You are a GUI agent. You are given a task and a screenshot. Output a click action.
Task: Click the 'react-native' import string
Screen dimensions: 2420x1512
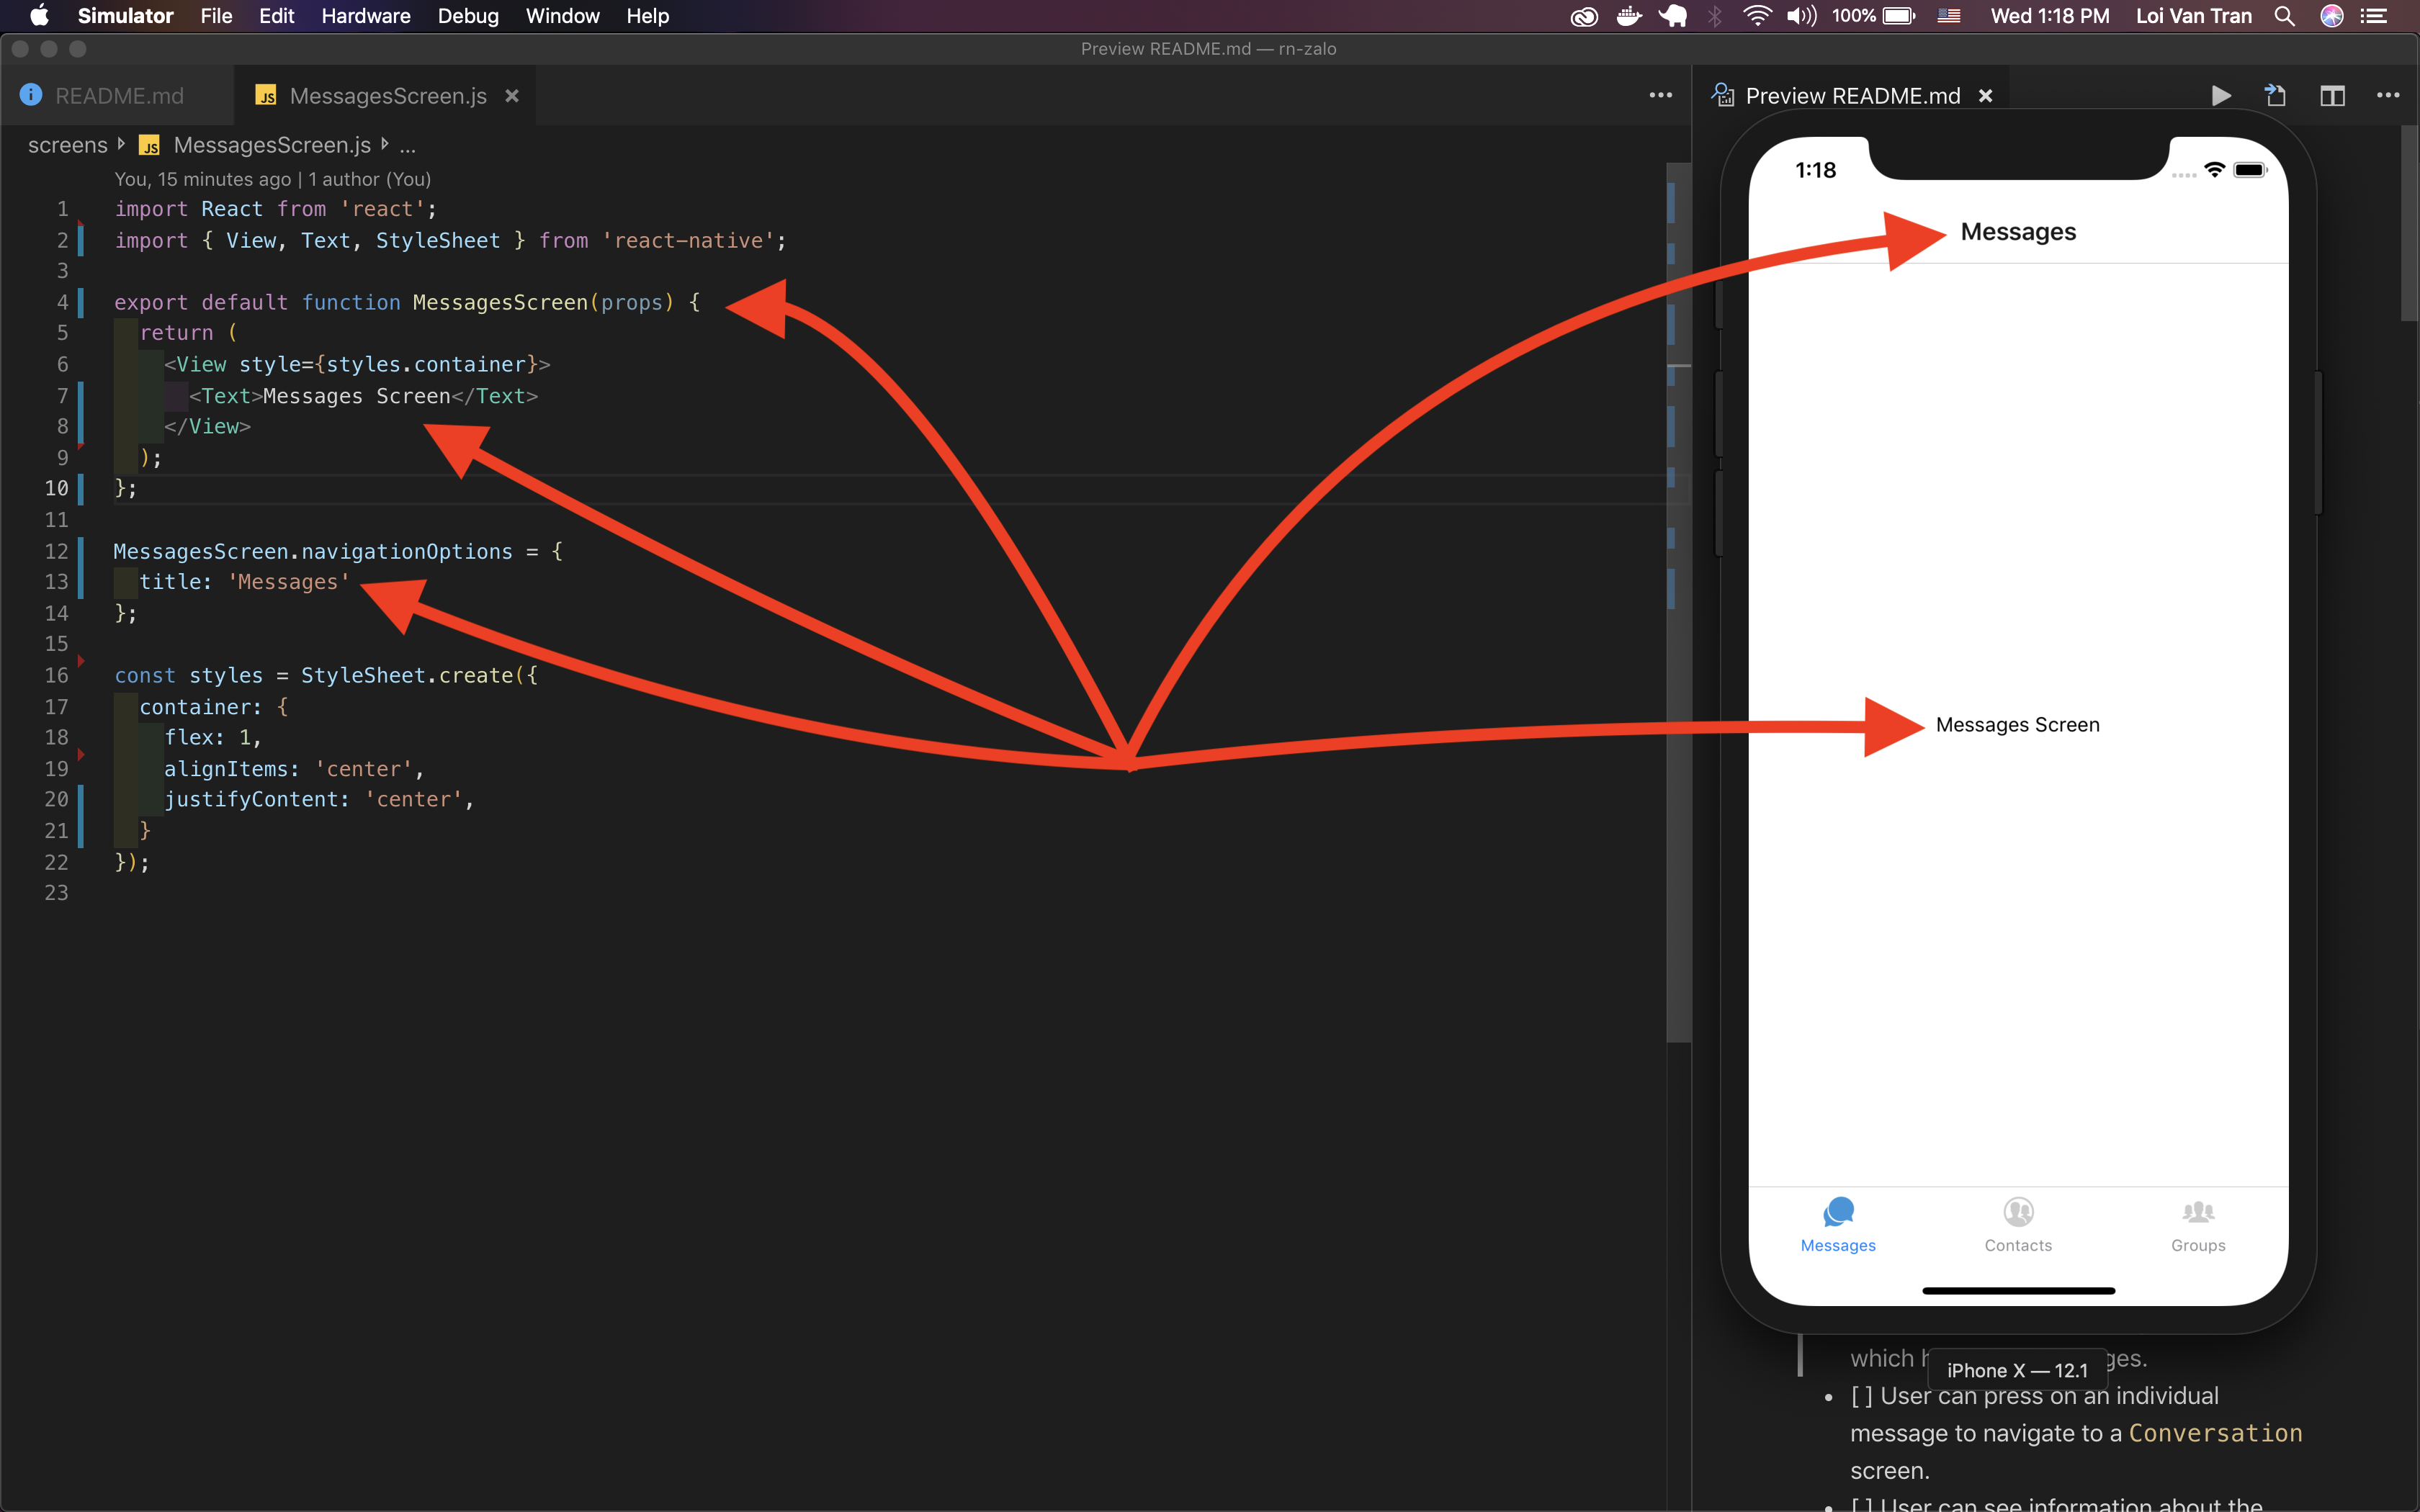coord(689,240)
